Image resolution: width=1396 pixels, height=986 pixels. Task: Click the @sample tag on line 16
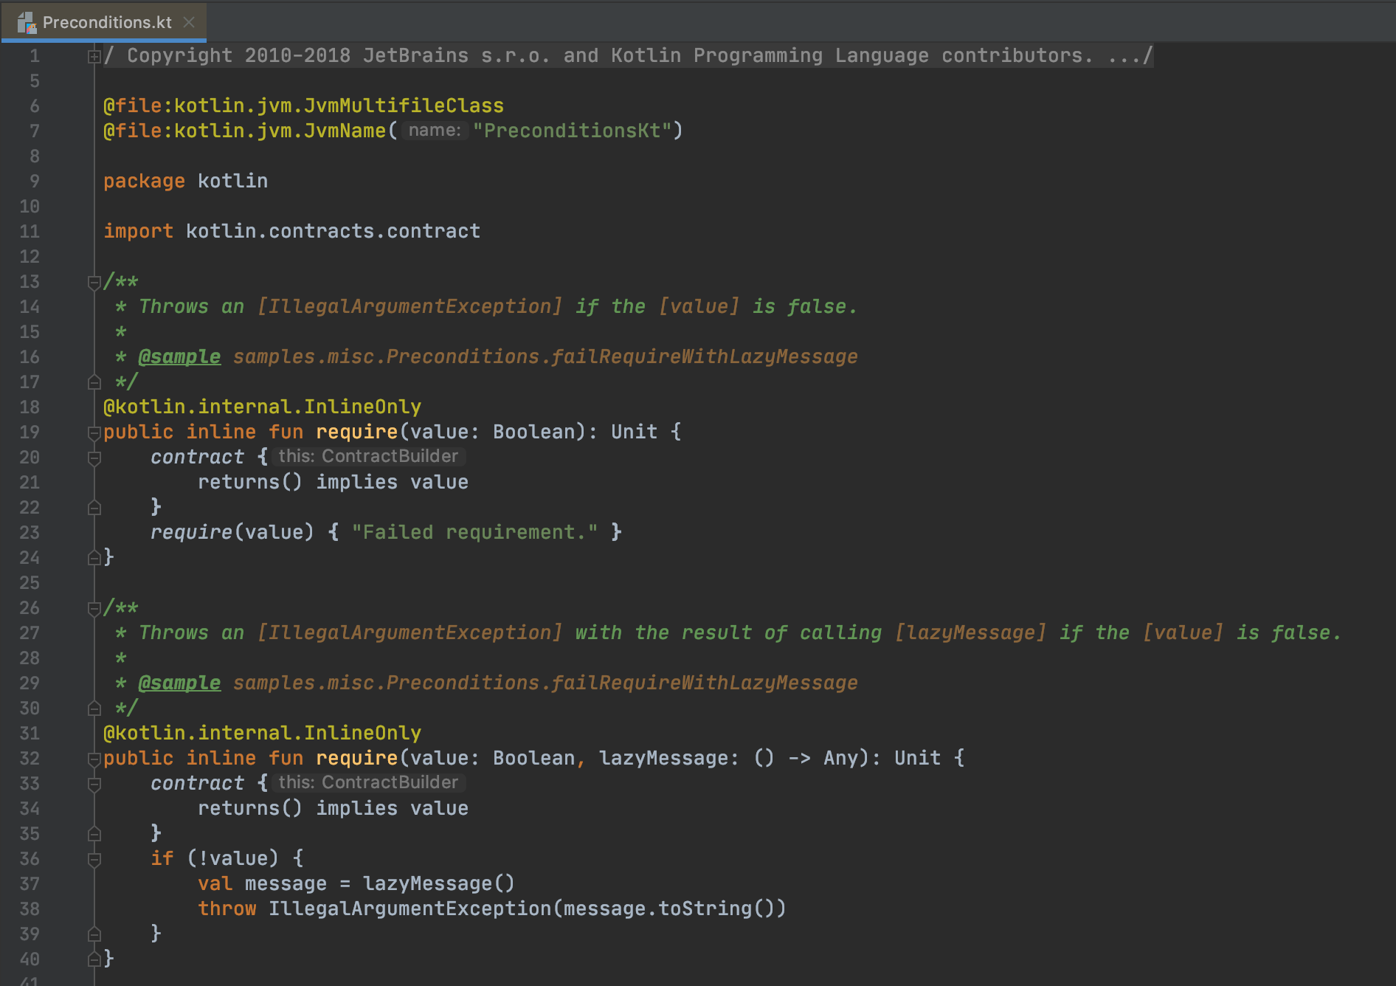pos(179,357)
